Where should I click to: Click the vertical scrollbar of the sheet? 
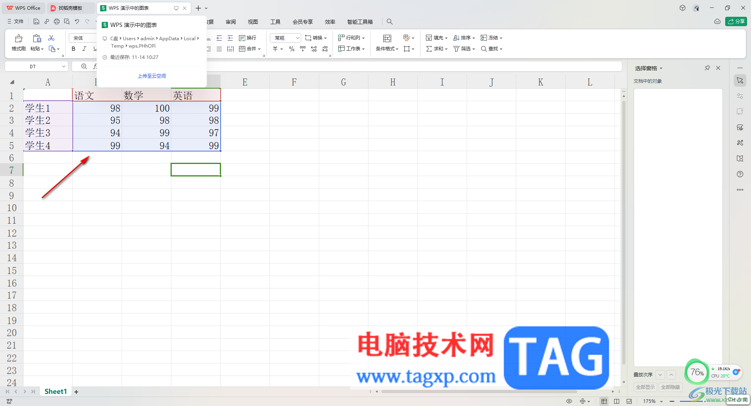[624, 232]
